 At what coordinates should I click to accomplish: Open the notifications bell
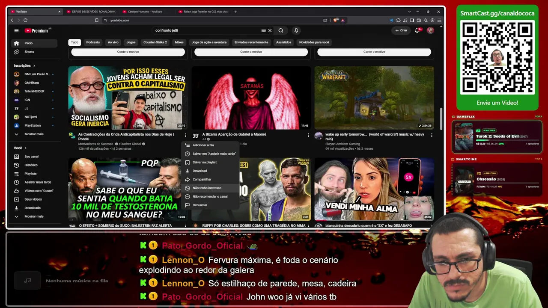click(417, 30)
